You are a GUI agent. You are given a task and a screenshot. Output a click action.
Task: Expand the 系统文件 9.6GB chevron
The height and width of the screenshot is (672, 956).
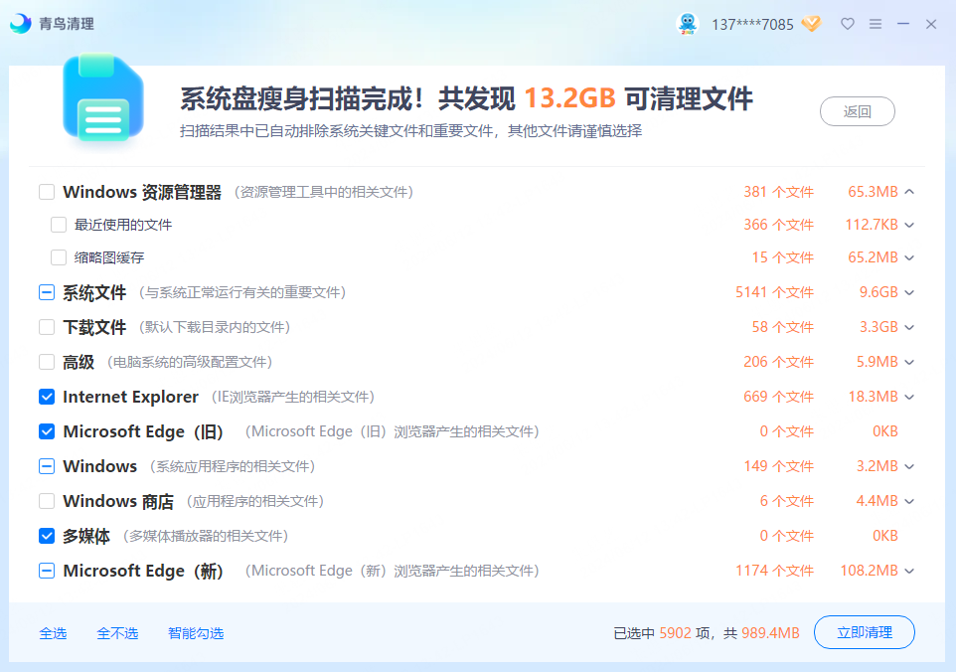click(909, 292)
